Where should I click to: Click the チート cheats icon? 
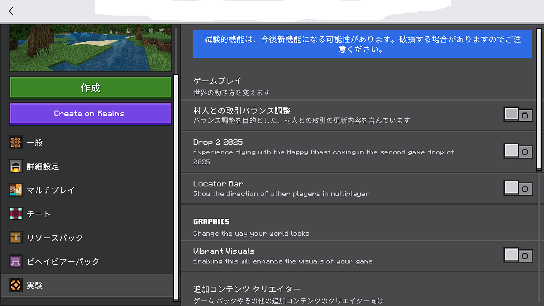(16, 214)
